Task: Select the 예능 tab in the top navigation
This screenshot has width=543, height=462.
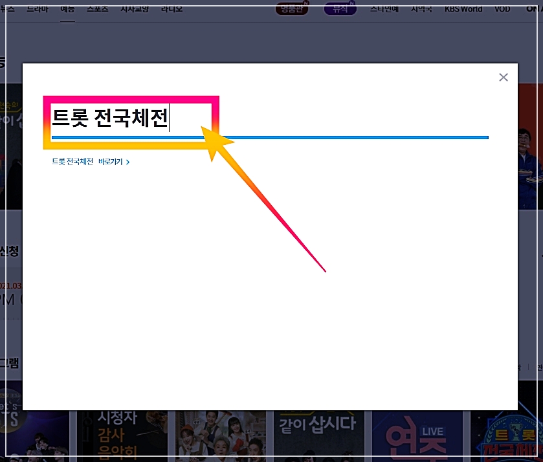Action: pyautogui.click(x=67, y=8)
